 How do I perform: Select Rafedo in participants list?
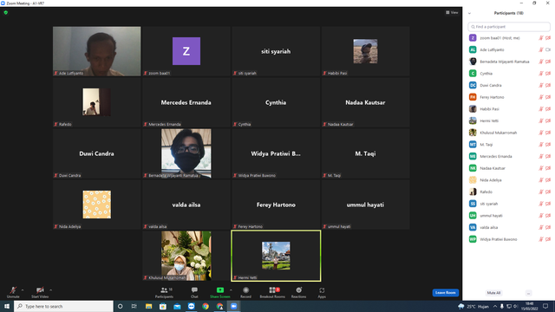click(509, 192)
